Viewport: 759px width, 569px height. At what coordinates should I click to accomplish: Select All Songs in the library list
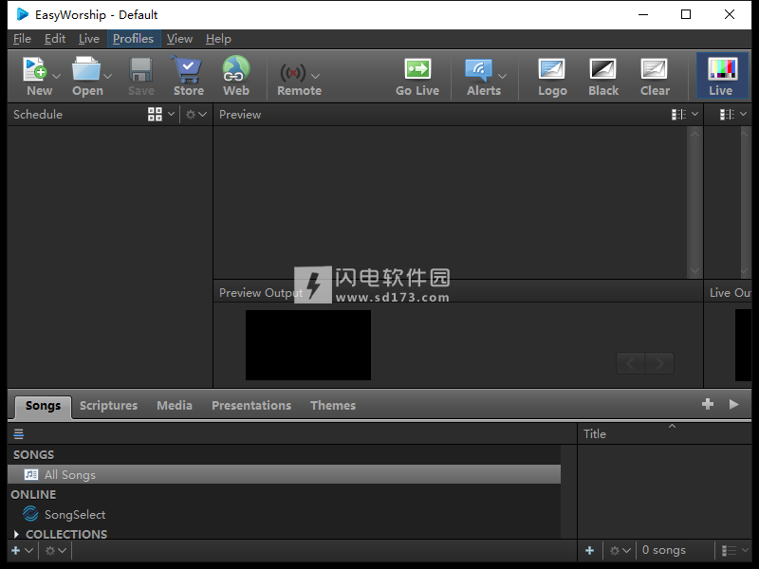[284, 475]
